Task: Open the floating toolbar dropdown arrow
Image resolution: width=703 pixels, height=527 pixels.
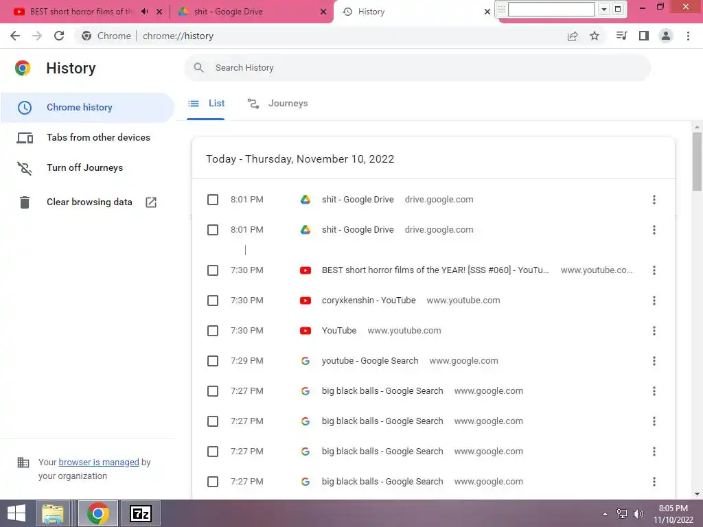Action: [x=604, y=9]
